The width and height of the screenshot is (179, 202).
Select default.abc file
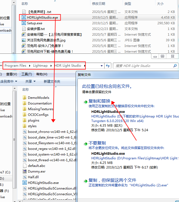[37, 166]
